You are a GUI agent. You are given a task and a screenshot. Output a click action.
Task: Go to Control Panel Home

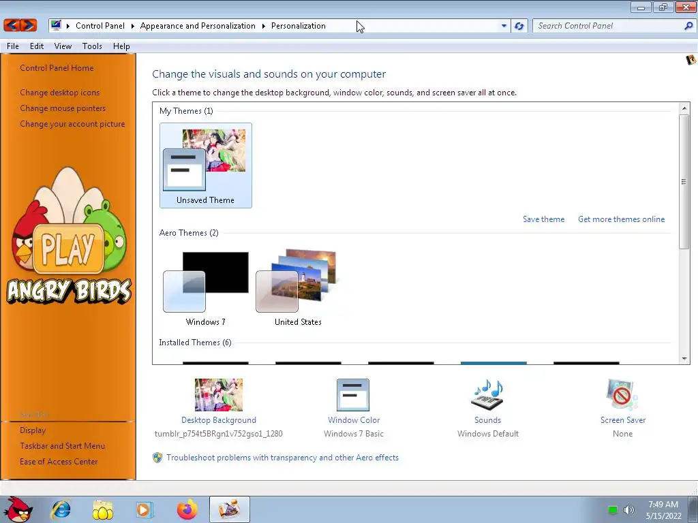tap(57, 68)
